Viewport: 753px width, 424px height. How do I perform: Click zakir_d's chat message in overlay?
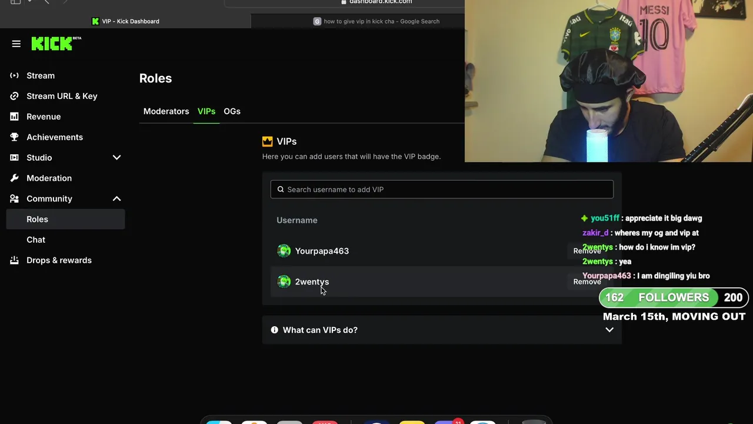click(x=641, y=233)
